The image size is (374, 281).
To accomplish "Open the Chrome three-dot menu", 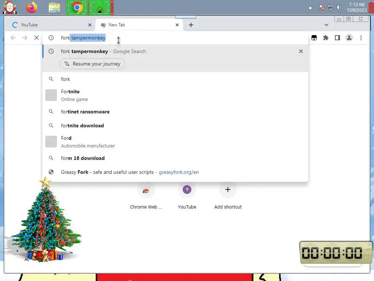I will (x=361, y=38).
